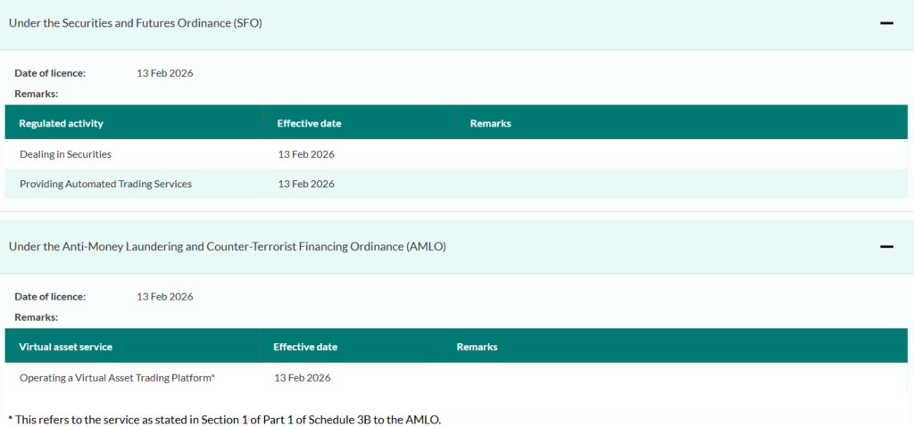Click the SFO table Remarks column header
Screen dimensions: 914x427
pos(491,124)
